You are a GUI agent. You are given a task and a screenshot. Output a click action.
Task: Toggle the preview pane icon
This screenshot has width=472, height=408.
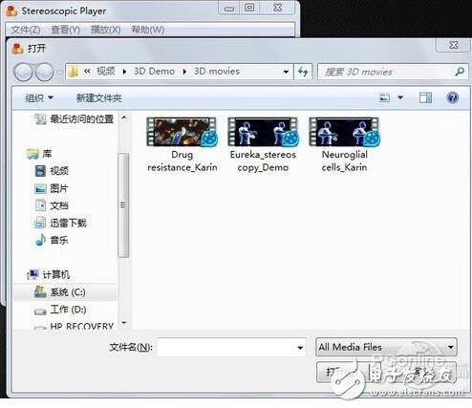[425, 97]
